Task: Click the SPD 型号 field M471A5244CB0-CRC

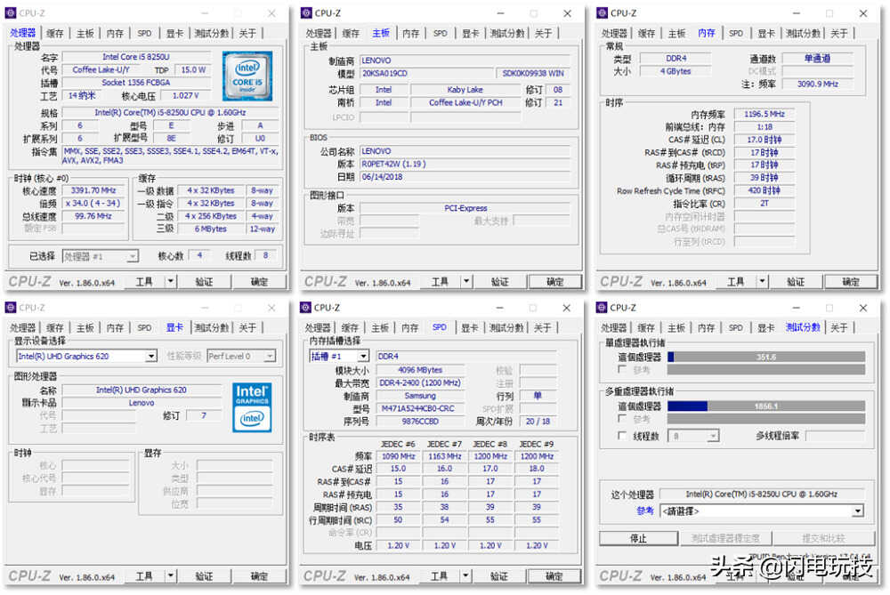Action: [421, 408]
